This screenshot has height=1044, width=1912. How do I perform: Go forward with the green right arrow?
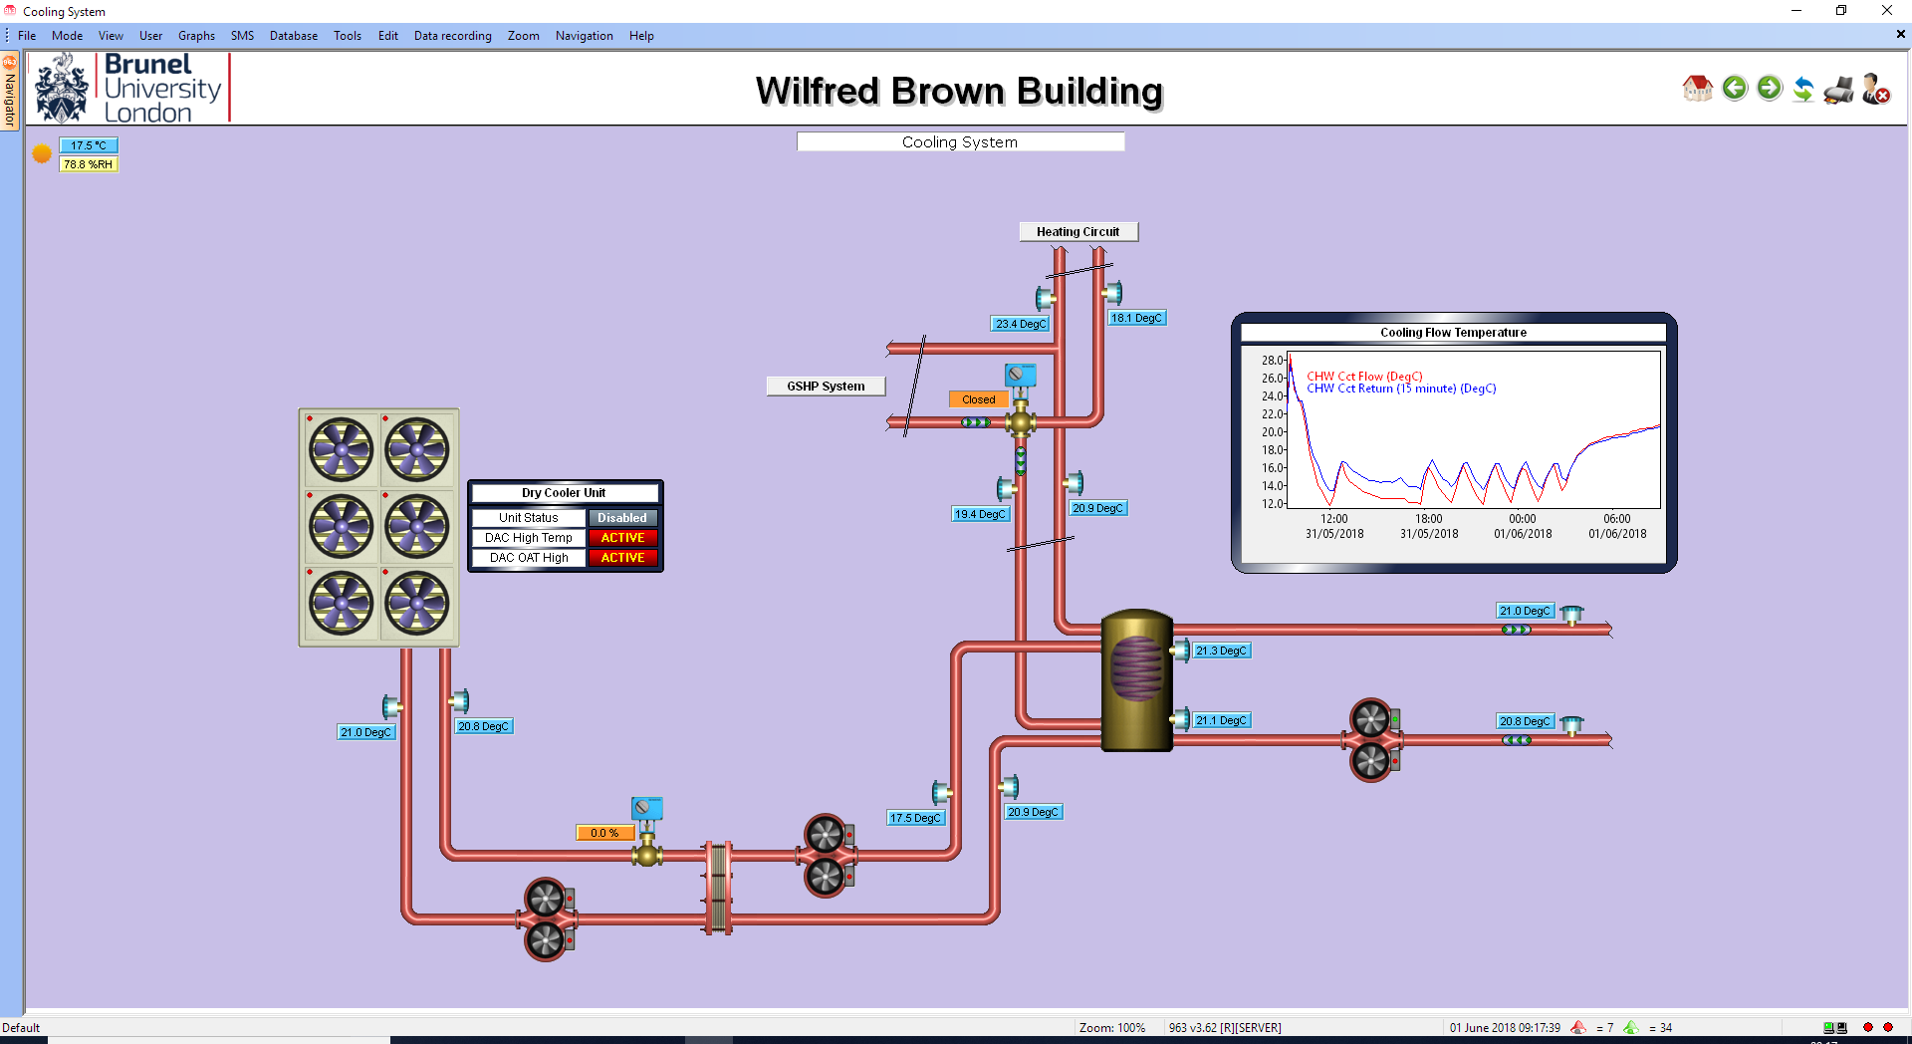[x=1770, y=89]
